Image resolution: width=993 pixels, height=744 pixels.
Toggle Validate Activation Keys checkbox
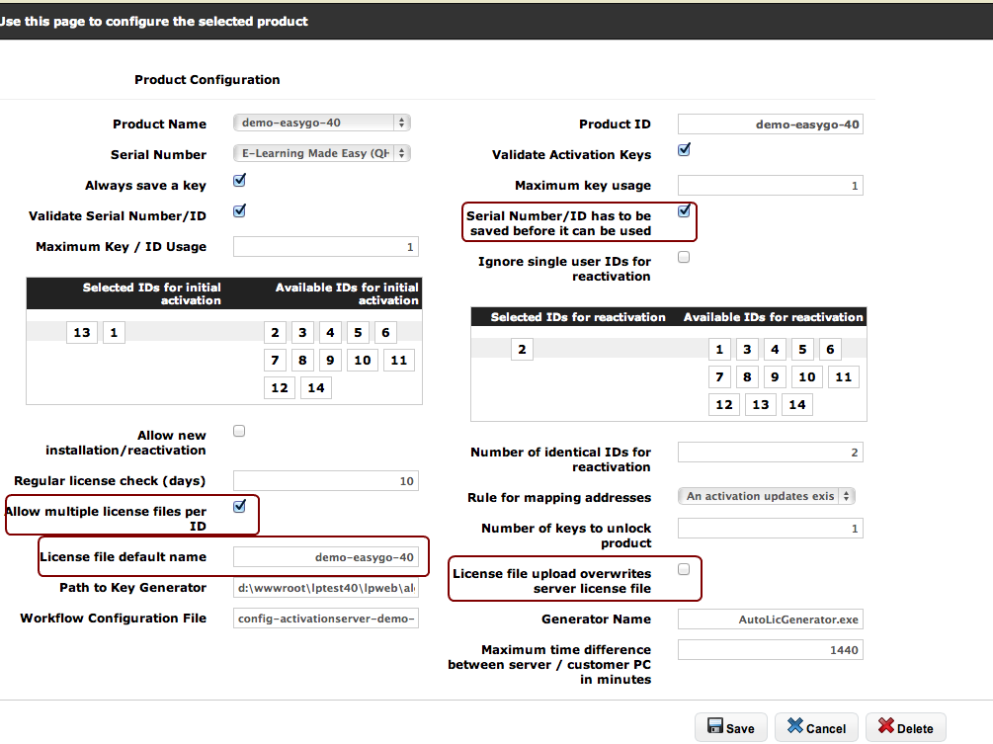tap(684, 151)
